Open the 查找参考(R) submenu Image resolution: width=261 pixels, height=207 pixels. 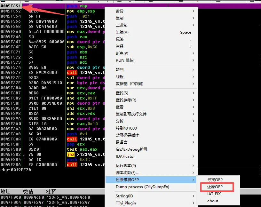click(x=151, y=100)
